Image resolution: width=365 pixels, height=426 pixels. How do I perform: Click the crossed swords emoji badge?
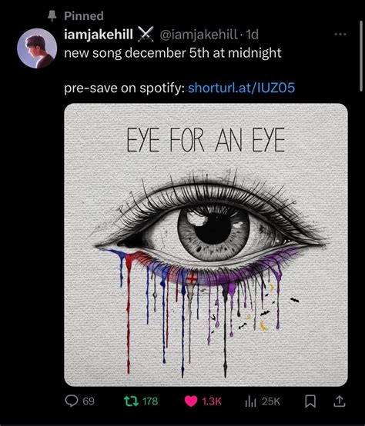[146, 35]
